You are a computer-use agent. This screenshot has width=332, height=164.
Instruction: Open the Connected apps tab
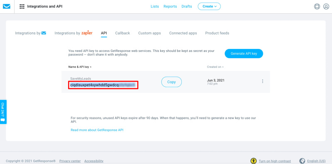click(183, 33)
